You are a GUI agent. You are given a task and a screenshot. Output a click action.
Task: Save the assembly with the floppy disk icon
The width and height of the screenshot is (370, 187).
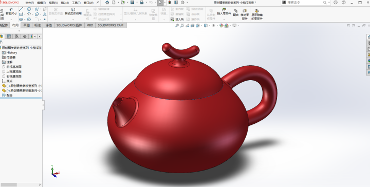pos(132,3)
